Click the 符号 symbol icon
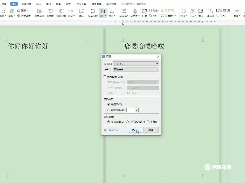Image resolution: width=245 pixels, height=183 pixels. click(183, 11)
